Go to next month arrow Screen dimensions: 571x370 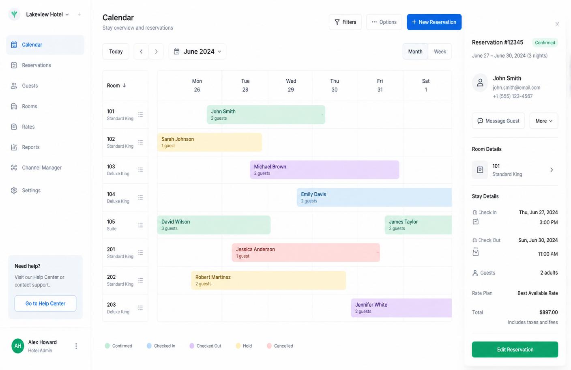pos(156,52)
